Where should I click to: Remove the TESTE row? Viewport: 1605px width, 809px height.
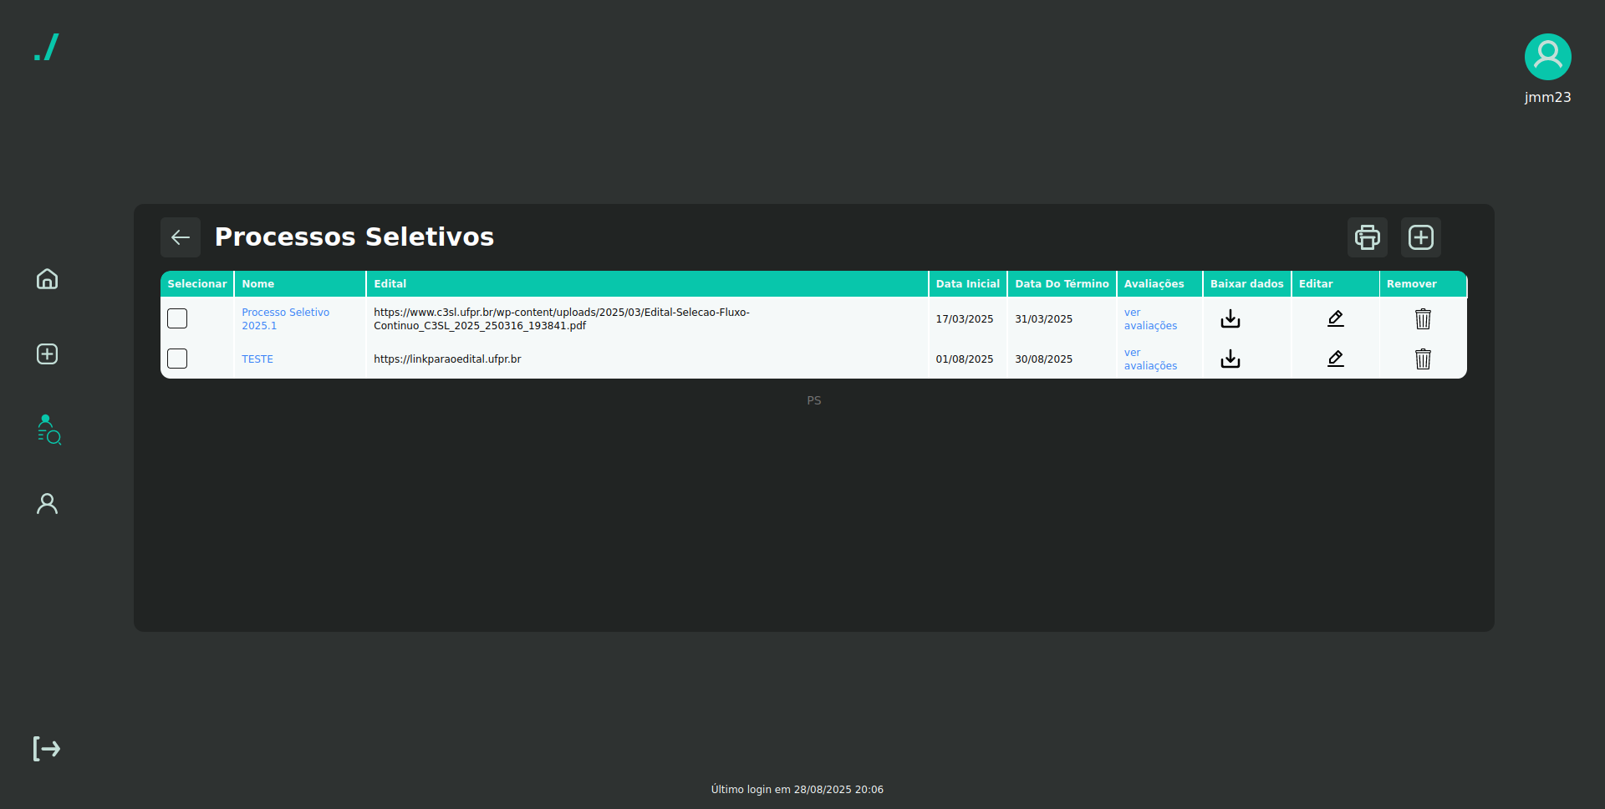pyautogui.click(x=1423, y=359)
